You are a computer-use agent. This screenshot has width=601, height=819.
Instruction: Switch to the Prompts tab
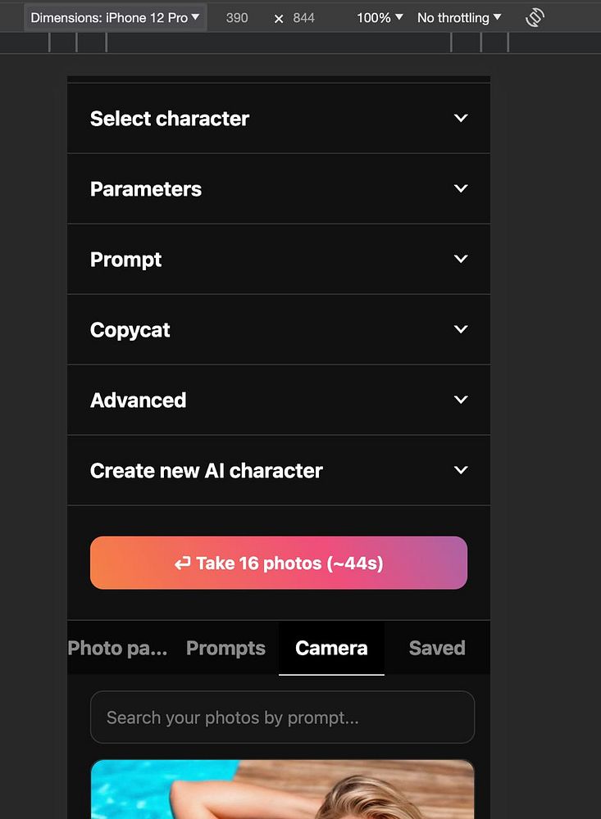pos(225,648)
